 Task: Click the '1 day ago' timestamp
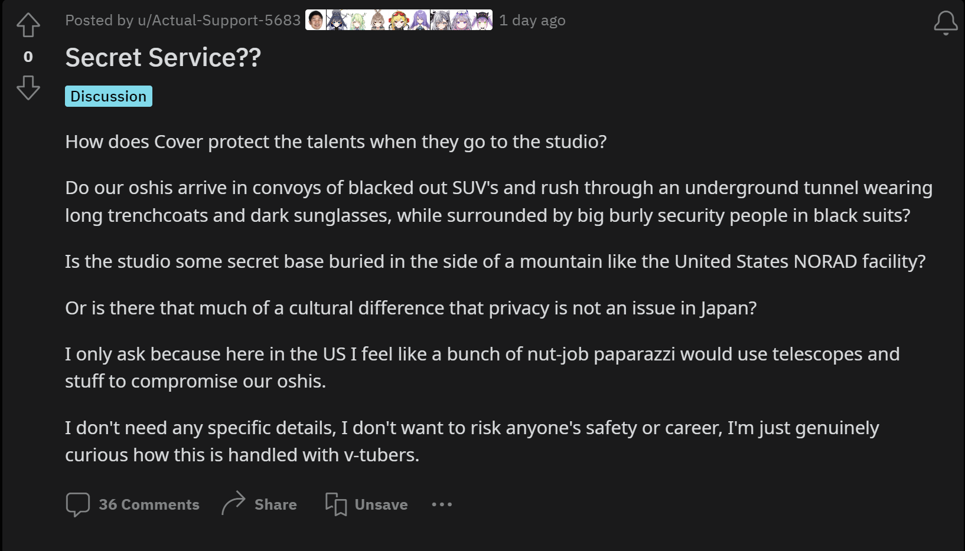(532, 21)
